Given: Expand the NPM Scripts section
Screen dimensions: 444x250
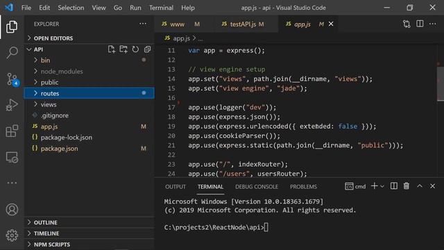Looking at the screenshot, I should coord(89,244).
